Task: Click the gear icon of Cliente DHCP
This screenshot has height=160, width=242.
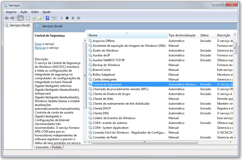Action: [90, 108]
